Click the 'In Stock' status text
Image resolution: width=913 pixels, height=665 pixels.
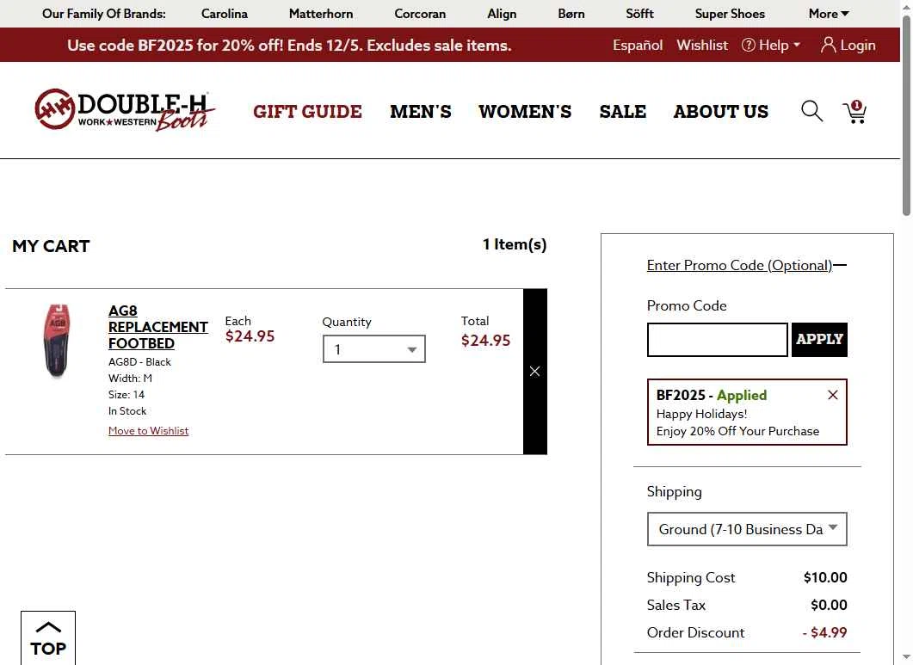[x=127, y=410]
